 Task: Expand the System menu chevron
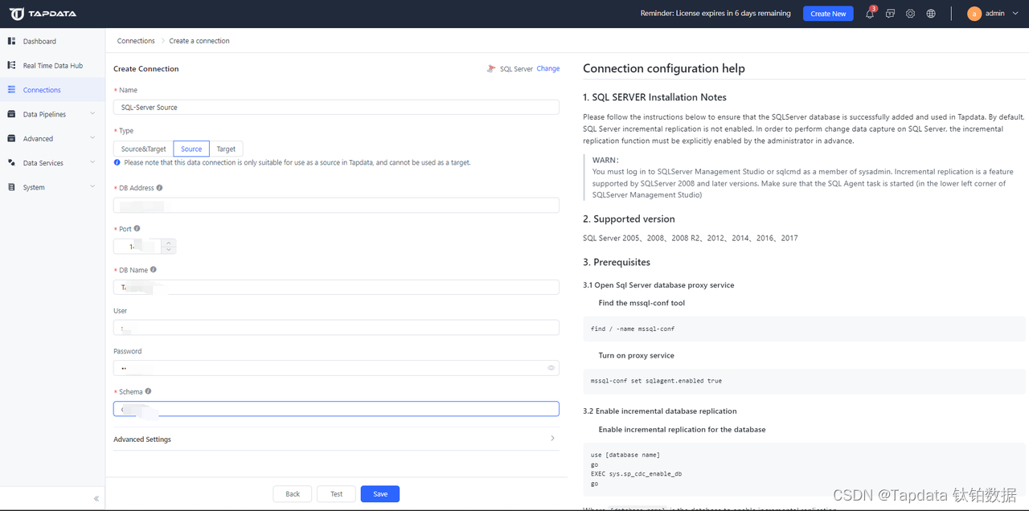(92, 187)
